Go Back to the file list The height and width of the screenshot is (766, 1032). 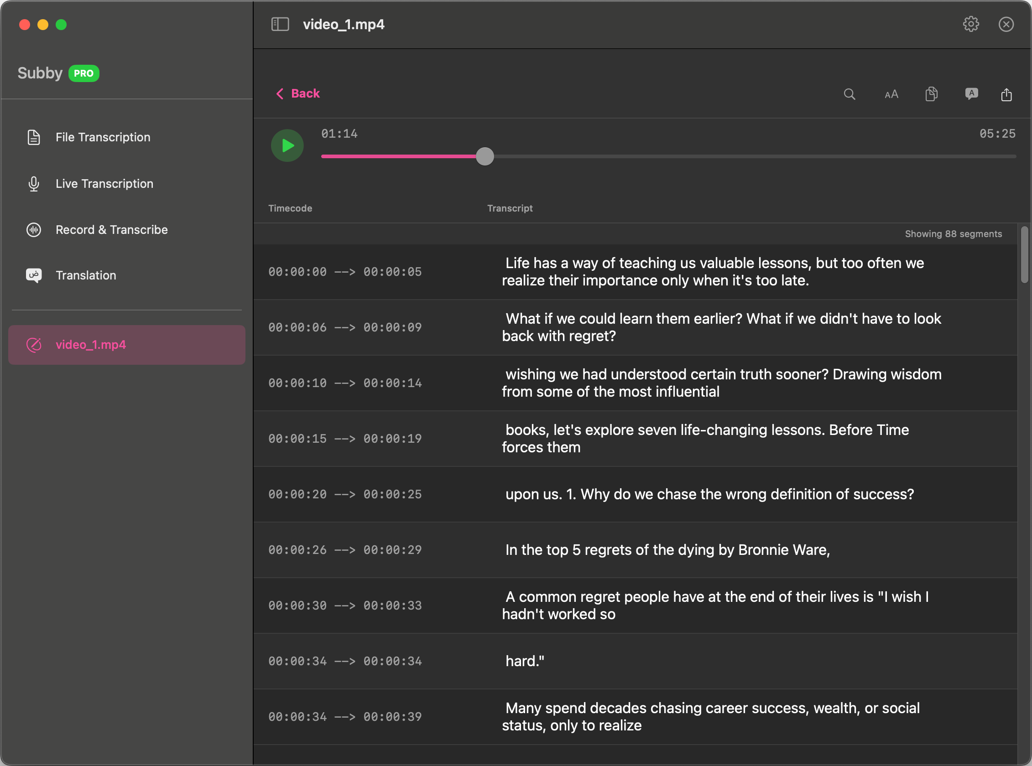(297, 93)
